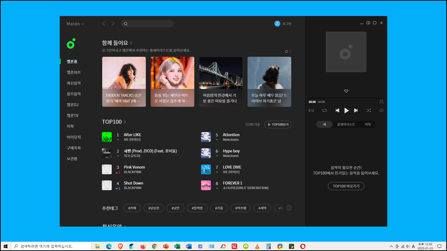Open the Windows Start menu

(x=6, y=246)
